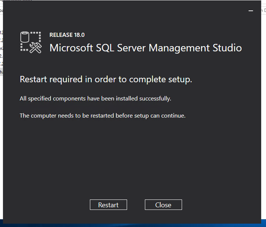Click the Restart button

(x=108, y=205)
